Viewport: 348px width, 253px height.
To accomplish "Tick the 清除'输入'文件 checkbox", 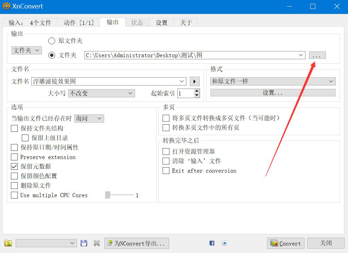I will (166, 161).
